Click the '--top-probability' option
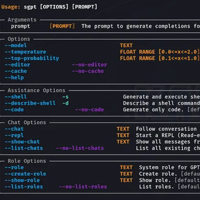This screenshot has width=200, height=200. (32, 58)
